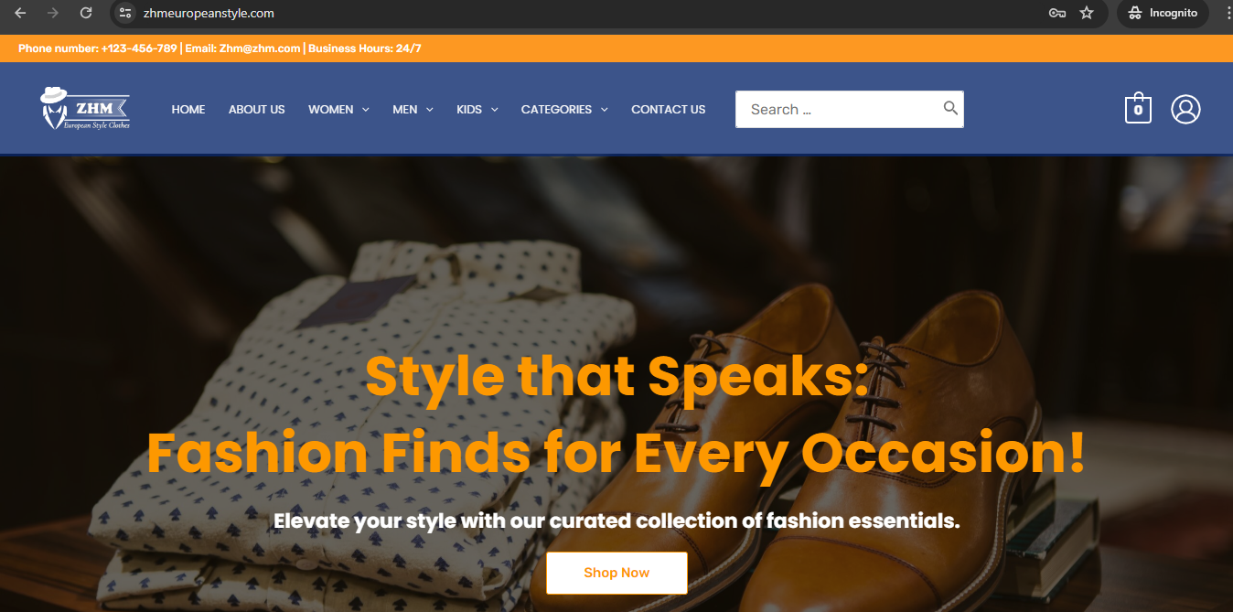Click the ZHM European Style logo
Screen dimensions: 1233x612
click(x=85, y=108)
